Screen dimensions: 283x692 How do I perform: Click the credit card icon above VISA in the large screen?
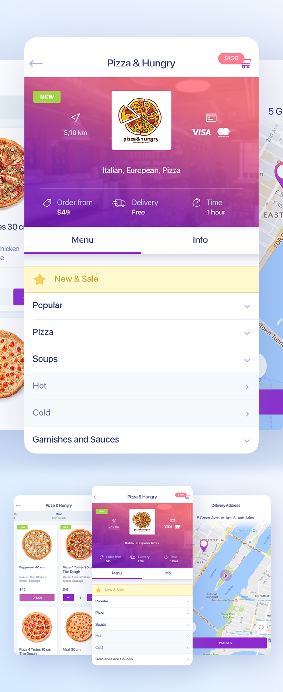pyautogui.click(x=211, y=117)
